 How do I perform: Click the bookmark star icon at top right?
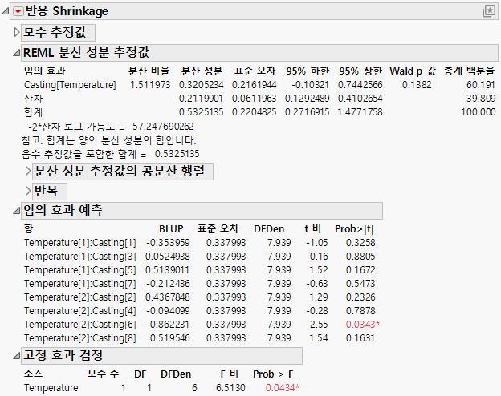(x=489, y=11)
